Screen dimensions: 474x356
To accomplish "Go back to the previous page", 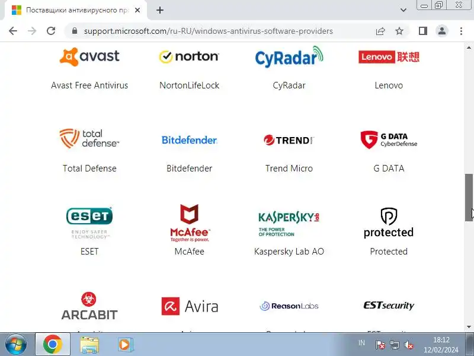I will pyautogui.click(x=13, y=31).
